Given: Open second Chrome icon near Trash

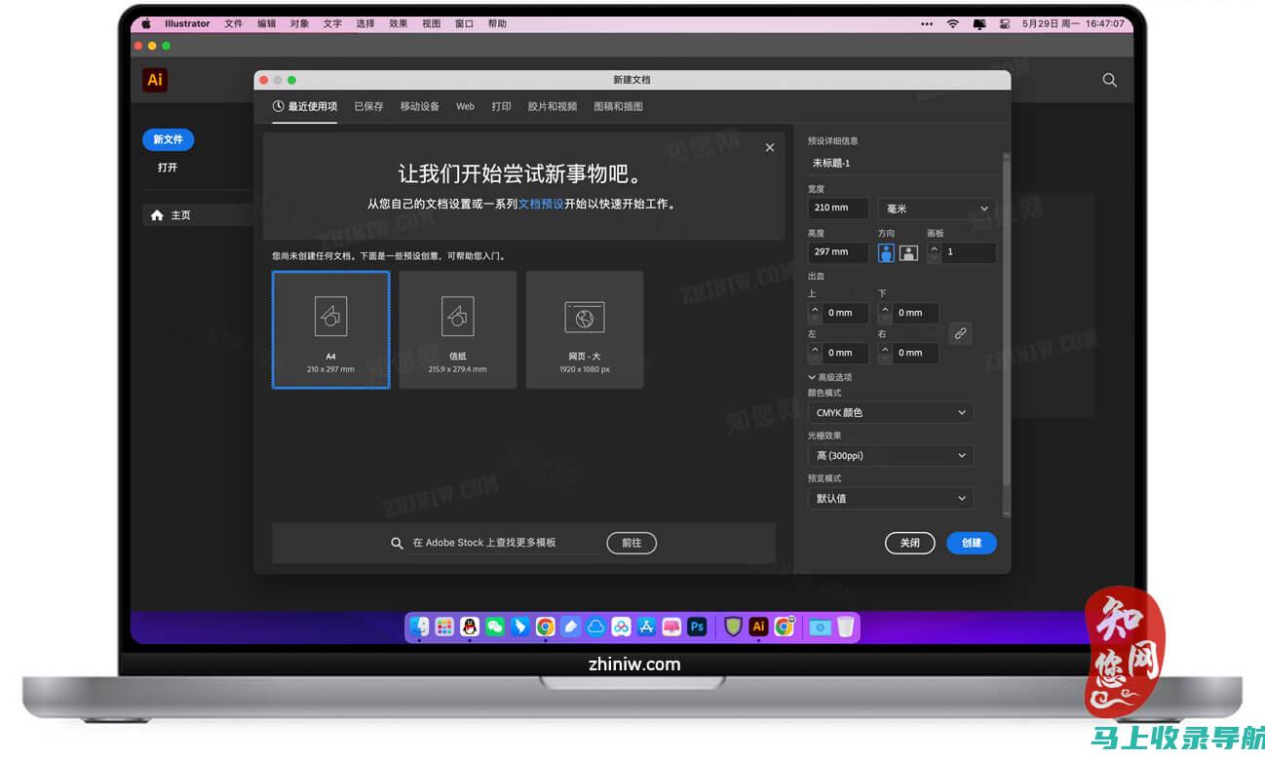Looking at the screenshot, I should (784, 626).
